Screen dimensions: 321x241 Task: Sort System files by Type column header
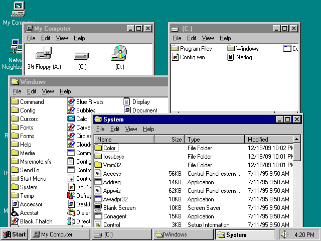215,140
